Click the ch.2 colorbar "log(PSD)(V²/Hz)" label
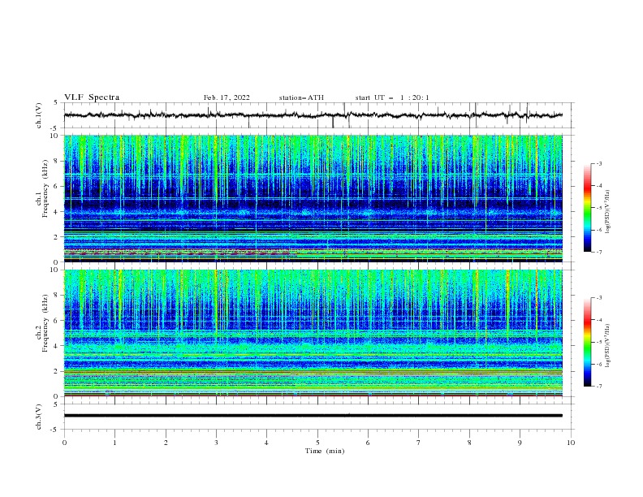Viewport: 643px width, 497px height. (x=607, y=346)
